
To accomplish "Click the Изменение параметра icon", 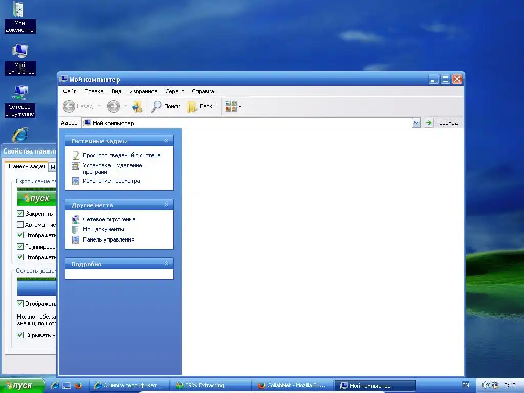I will (x=76, y=181).
